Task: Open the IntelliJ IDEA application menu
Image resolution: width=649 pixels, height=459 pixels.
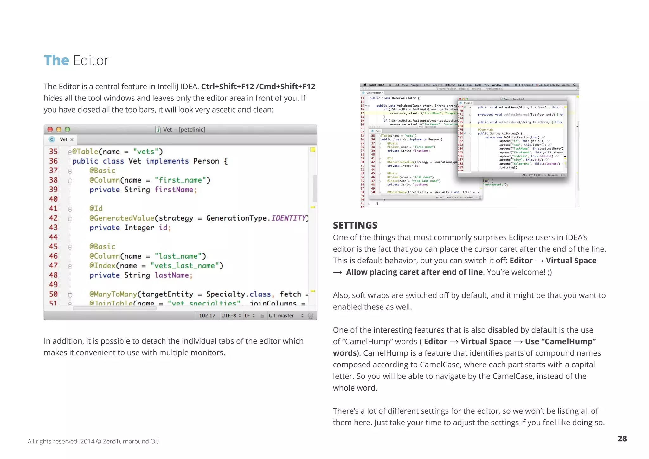Action: pyautogui.click(x=377, y=85)
